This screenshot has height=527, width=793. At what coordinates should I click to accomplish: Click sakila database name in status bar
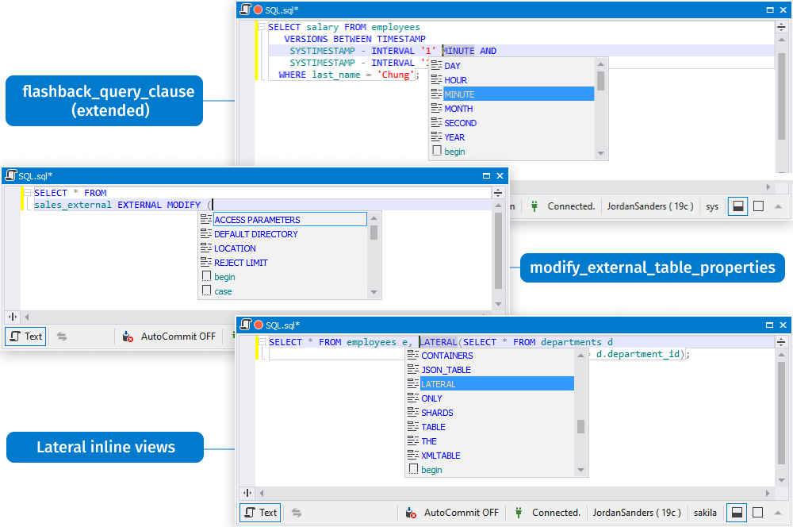pos(705,513)
